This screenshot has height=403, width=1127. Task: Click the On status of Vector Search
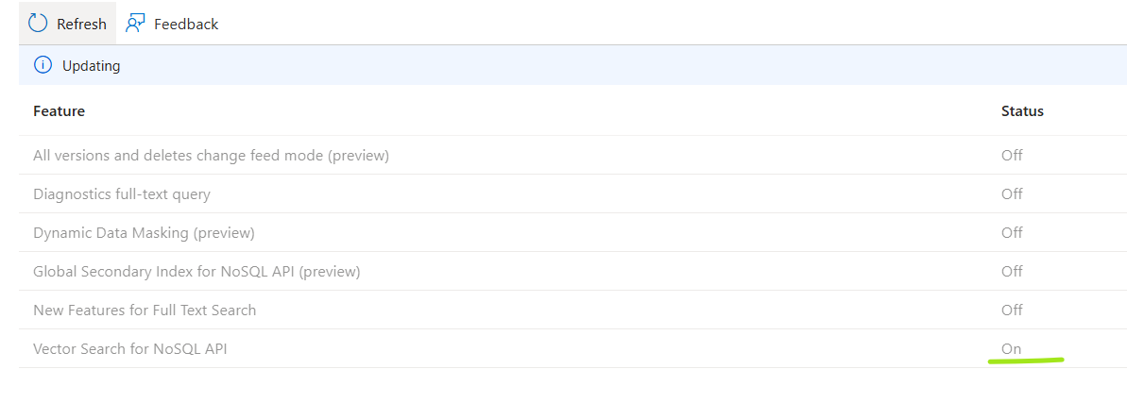pos(1012,349)
